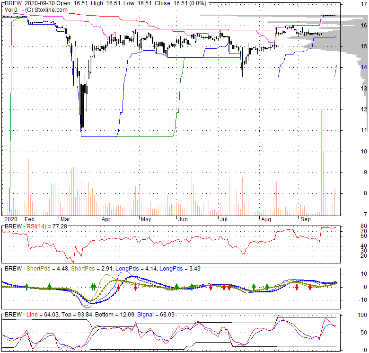Click 'Signal = 68.09' legend entry

point(156,315)
